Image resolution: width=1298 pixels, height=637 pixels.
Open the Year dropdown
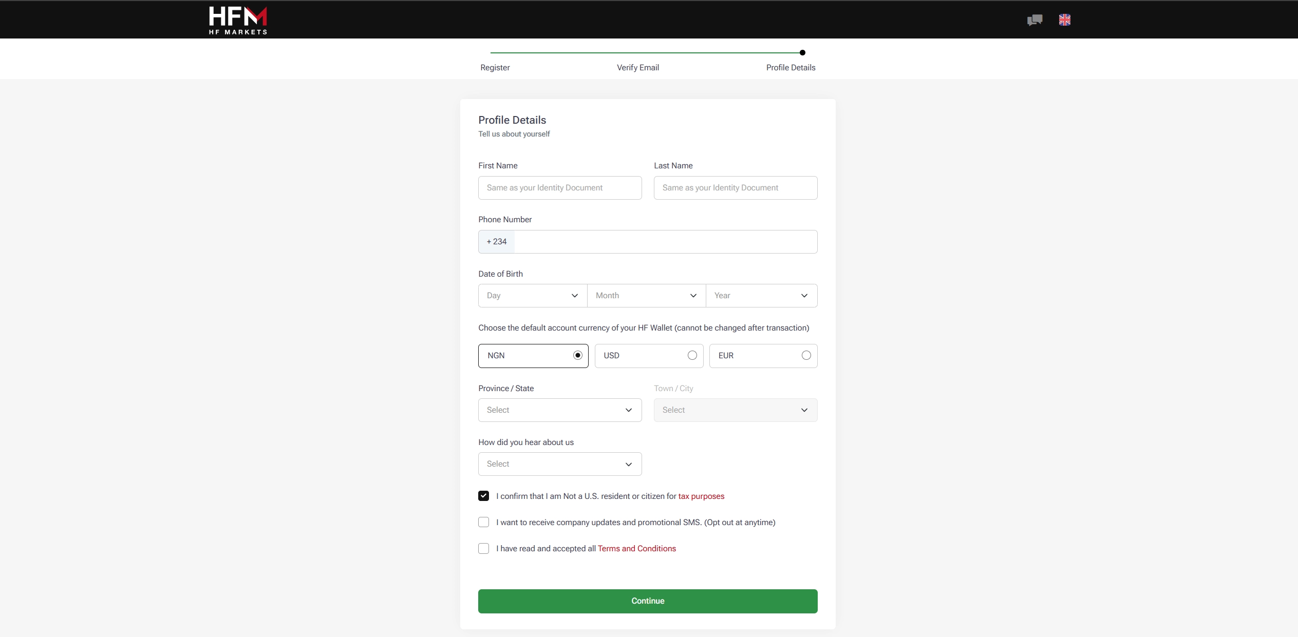(762, 296)
